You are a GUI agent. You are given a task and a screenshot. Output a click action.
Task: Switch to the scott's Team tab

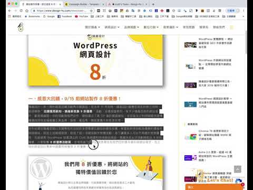[128, 4]
